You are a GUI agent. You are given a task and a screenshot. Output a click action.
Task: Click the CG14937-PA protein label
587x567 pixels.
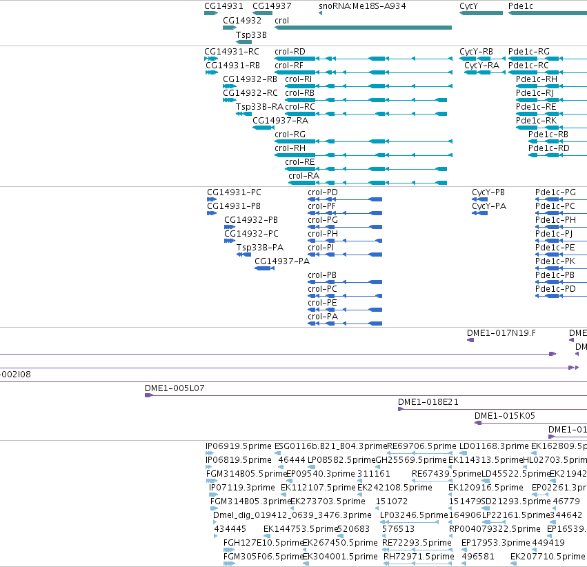coord(282,261)
